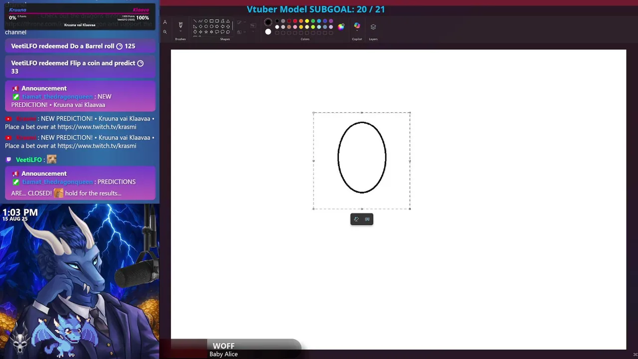Image resolution: width=638 pixels, height=359 pixels.
Task: Choose the Cloud callout shape
Action: pyautogui.click(x=228, y=32)
